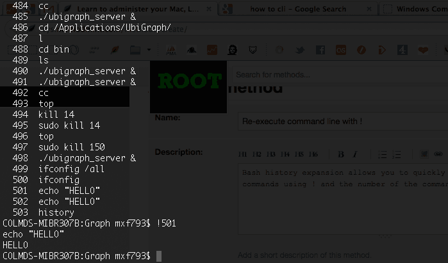Select the '!501' command text in terminal
448x263 pixels.
pos(166,223)
